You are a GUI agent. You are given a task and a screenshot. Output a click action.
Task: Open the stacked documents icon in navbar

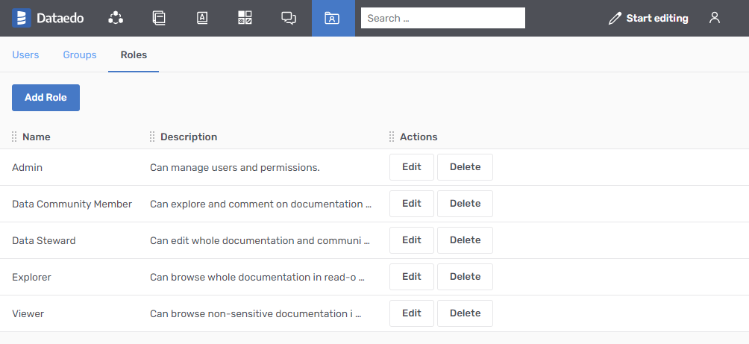158,18
